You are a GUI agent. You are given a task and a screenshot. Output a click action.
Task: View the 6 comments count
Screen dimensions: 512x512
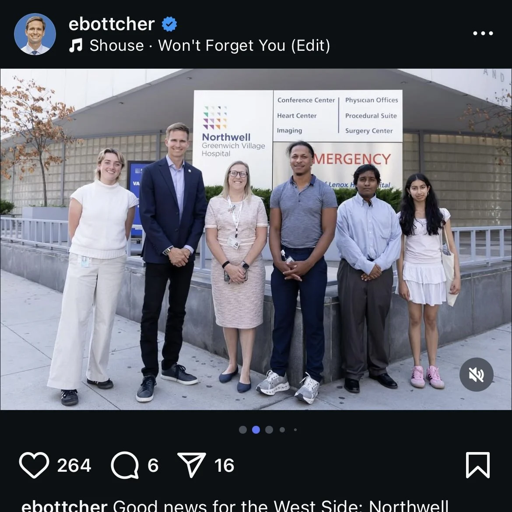[153, 465]
